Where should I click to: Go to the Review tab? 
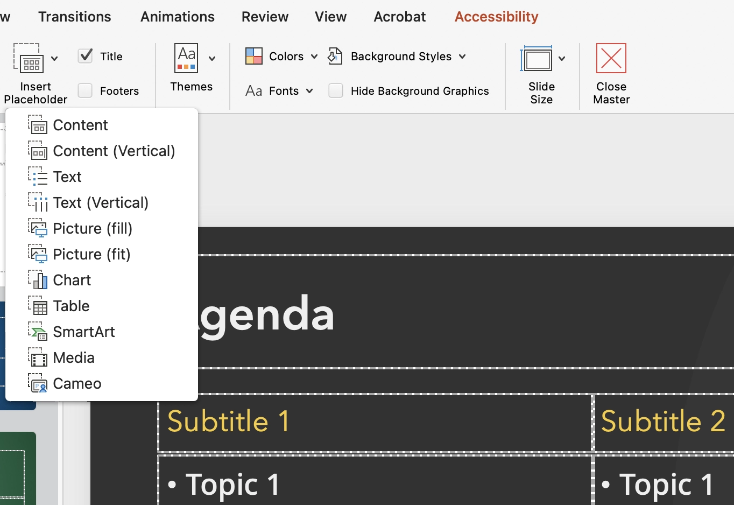[x=265, y=17]
